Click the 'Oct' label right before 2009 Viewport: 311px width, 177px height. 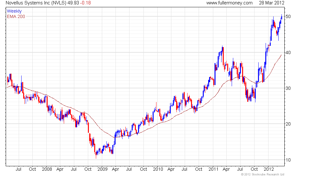tap(88, 169)
